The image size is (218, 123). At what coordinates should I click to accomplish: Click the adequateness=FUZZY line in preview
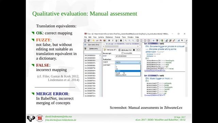(x=160, y=69)
